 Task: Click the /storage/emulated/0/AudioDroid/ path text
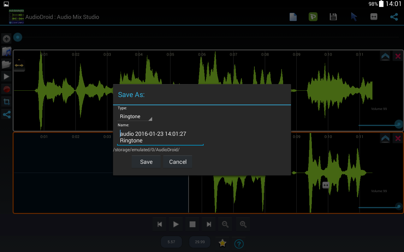tap(146, 150)
